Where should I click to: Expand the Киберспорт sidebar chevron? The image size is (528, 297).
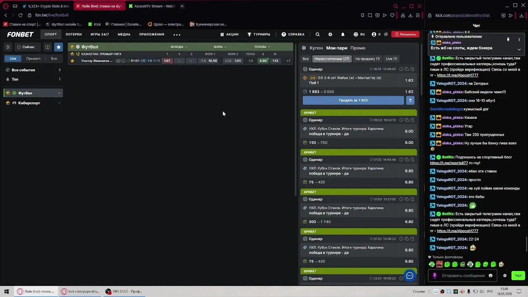click(59, 103)
